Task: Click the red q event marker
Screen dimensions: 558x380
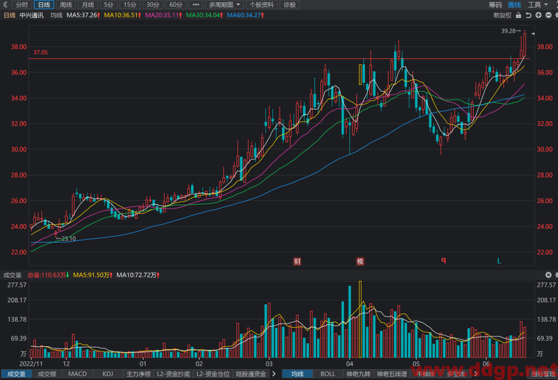Action: [x=444, y=260]
